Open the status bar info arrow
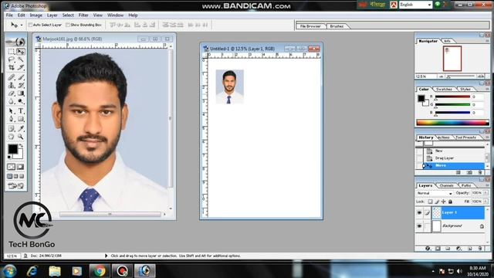The width and height of the screenshot is (494, 278). pos(106,256)
